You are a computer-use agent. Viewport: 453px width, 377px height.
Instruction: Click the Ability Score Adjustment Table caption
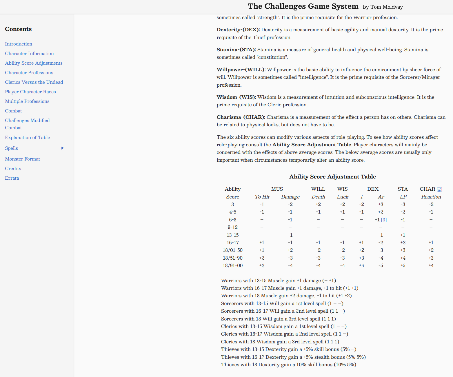click(332, 176)
